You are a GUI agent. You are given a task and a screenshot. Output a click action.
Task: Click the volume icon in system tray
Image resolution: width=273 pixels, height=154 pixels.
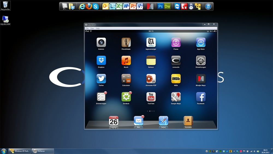pos(254,151)
